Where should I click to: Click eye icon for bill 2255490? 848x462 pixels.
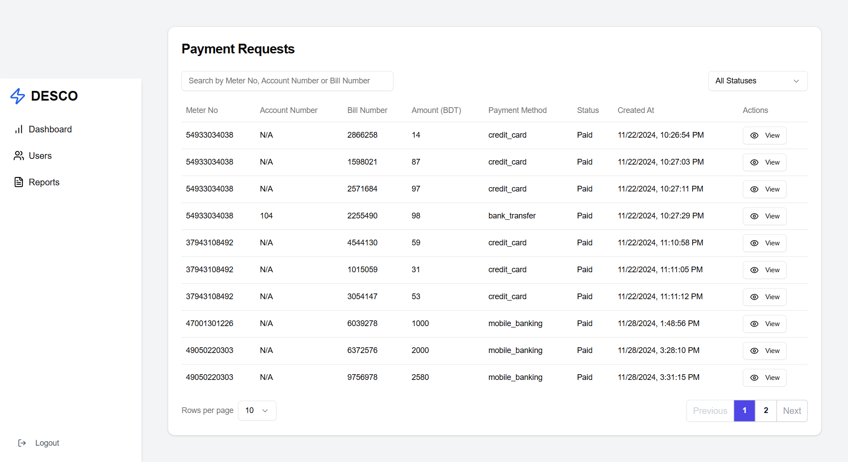point(754,216)
